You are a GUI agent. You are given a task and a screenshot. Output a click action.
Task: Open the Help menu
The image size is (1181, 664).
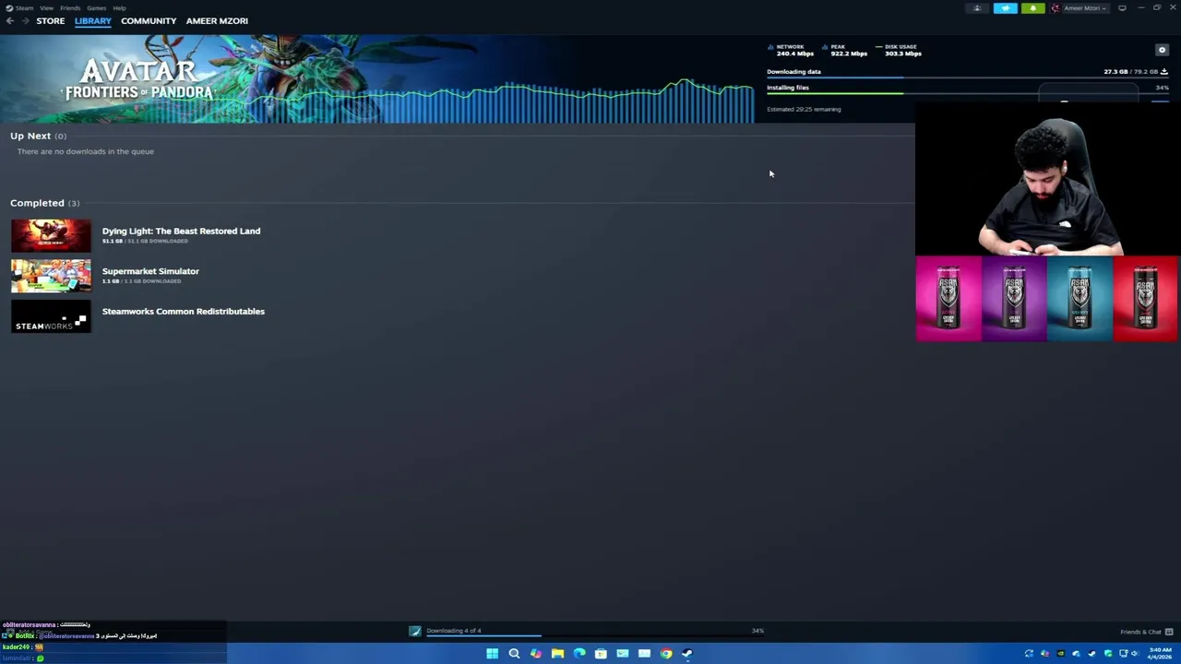point(119,7)
